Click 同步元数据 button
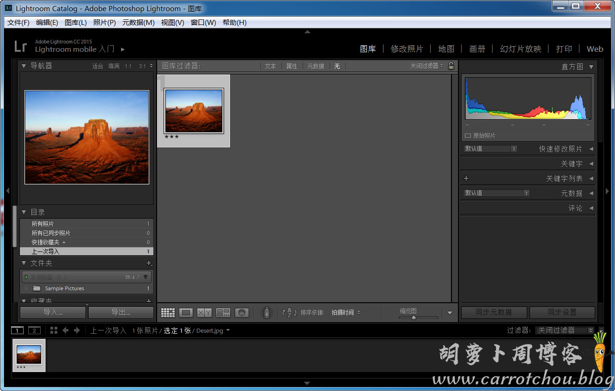The image size is (615, 391). (x=494, y=312)
